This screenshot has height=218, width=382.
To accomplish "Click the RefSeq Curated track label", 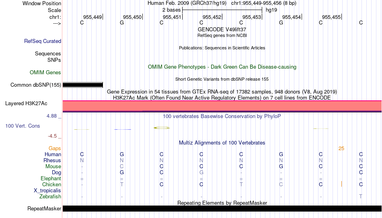I will 43,41.
